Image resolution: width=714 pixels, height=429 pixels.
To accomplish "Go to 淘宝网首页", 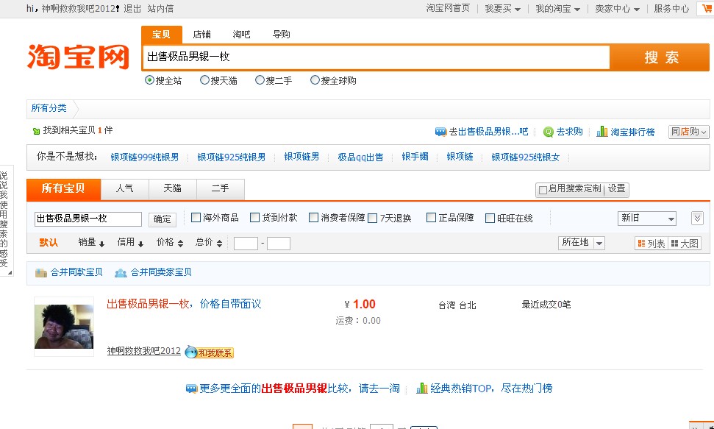I will [x=448, y=9].
